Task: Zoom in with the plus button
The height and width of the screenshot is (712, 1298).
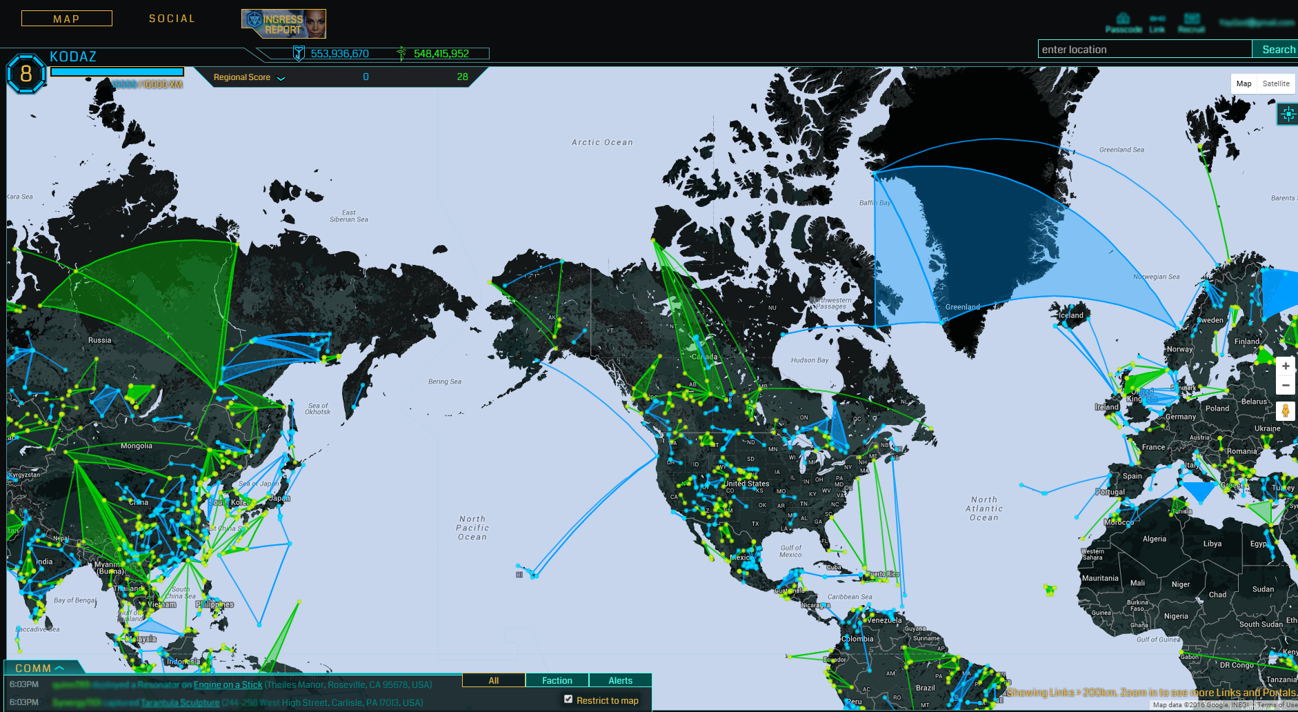Action: (1286, 366)
